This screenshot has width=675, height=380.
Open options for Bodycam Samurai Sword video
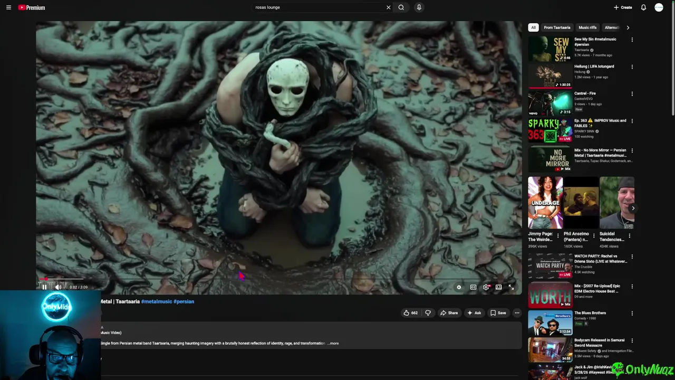point(632,340)
